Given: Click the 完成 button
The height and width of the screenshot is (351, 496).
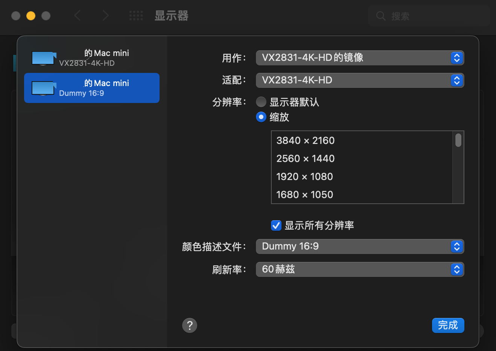Looking at the screenshot, I should 448,325.
